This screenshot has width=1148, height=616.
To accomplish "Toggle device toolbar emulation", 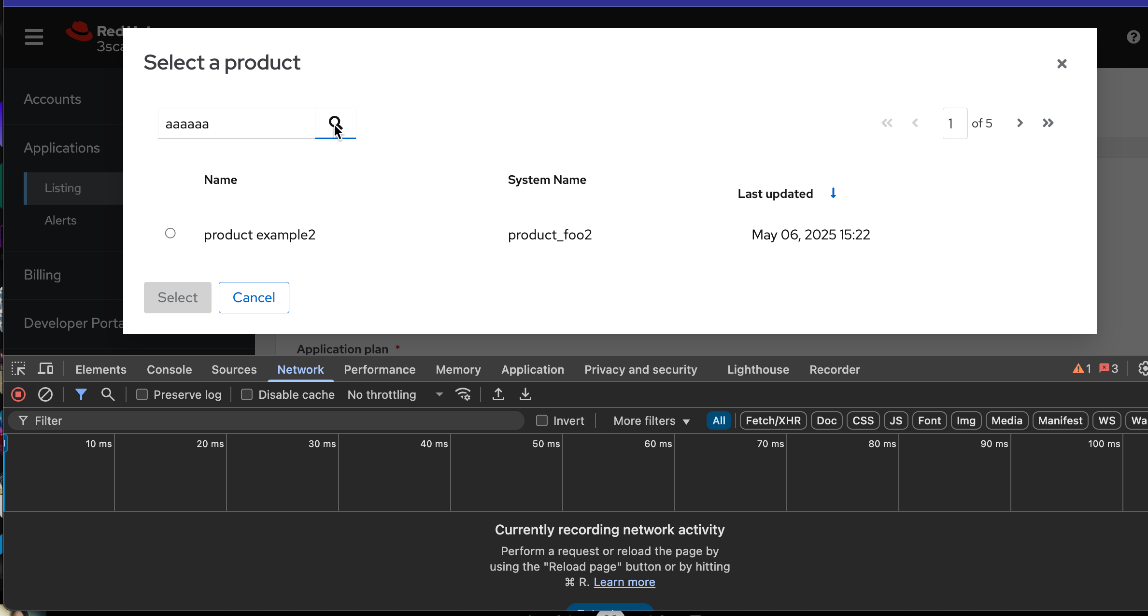I will tap(46, 369).
